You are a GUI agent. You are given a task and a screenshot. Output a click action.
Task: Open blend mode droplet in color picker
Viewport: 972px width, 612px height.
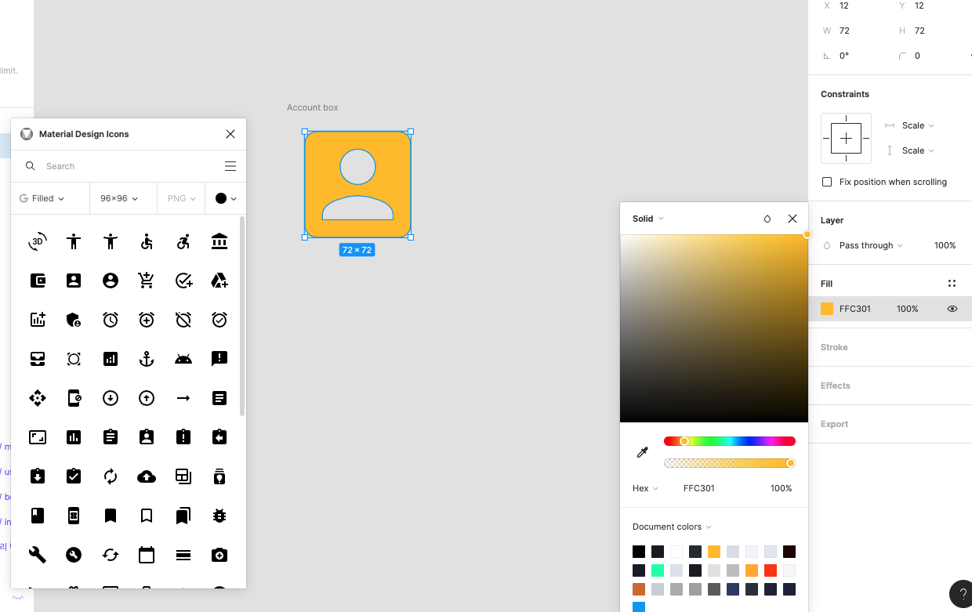(767, 219)
